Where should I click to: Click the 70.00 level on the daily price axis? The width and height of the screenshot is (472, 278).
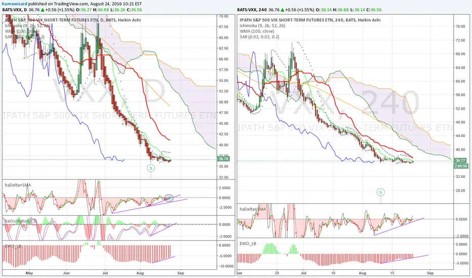click(x=224, y=16)
